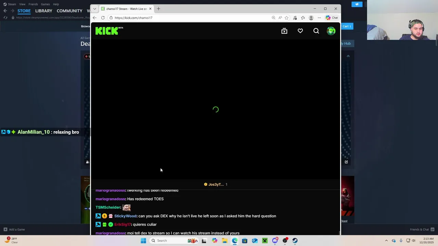Open Edge settings and more menu
The height and width of the screenshot is (246, 438).
point(319,18)
